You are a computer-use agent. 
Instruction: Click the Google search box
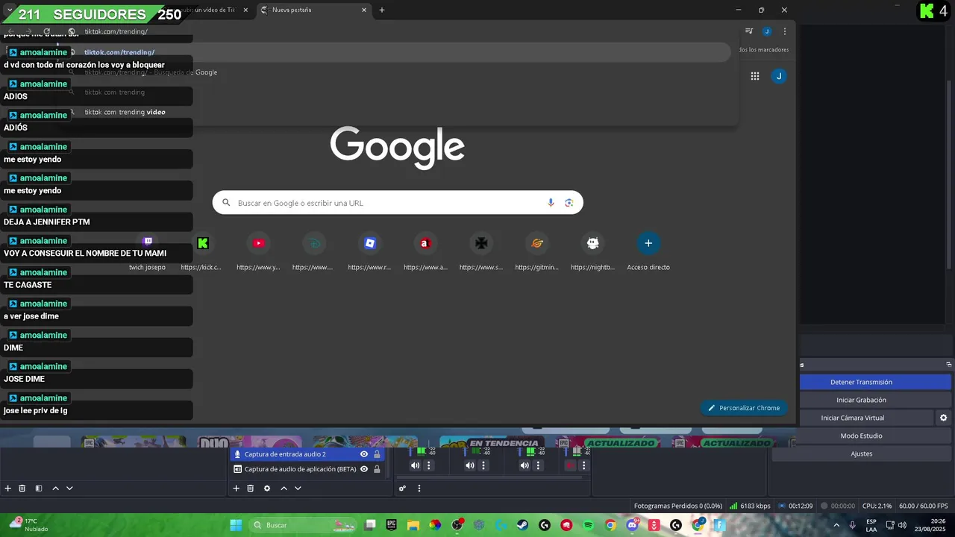pyautogui.click(x=398, y=203)
